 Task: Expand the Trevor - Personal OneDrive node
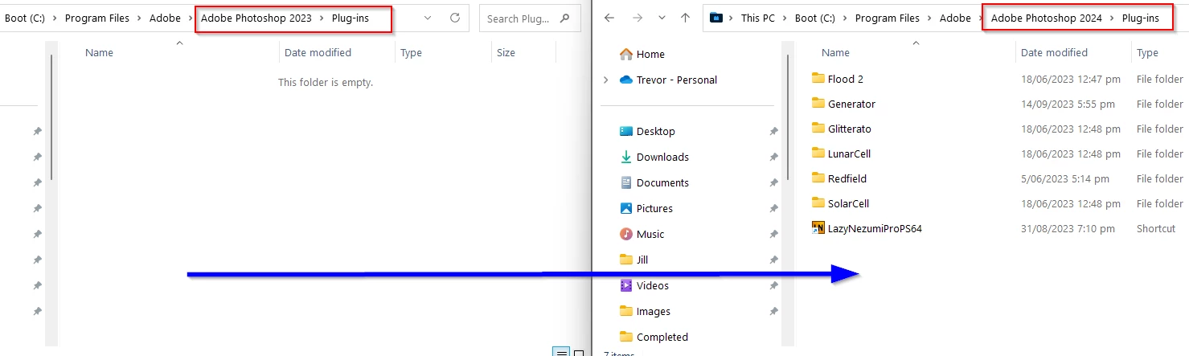(x=605, y=80)
